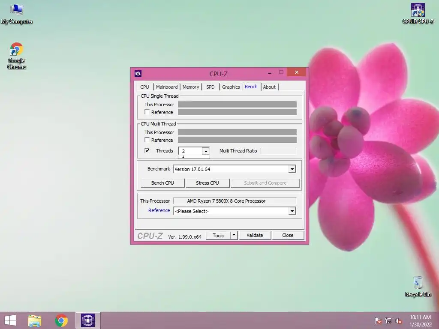Click CPU-Z title bar app icon

[138, 74]
